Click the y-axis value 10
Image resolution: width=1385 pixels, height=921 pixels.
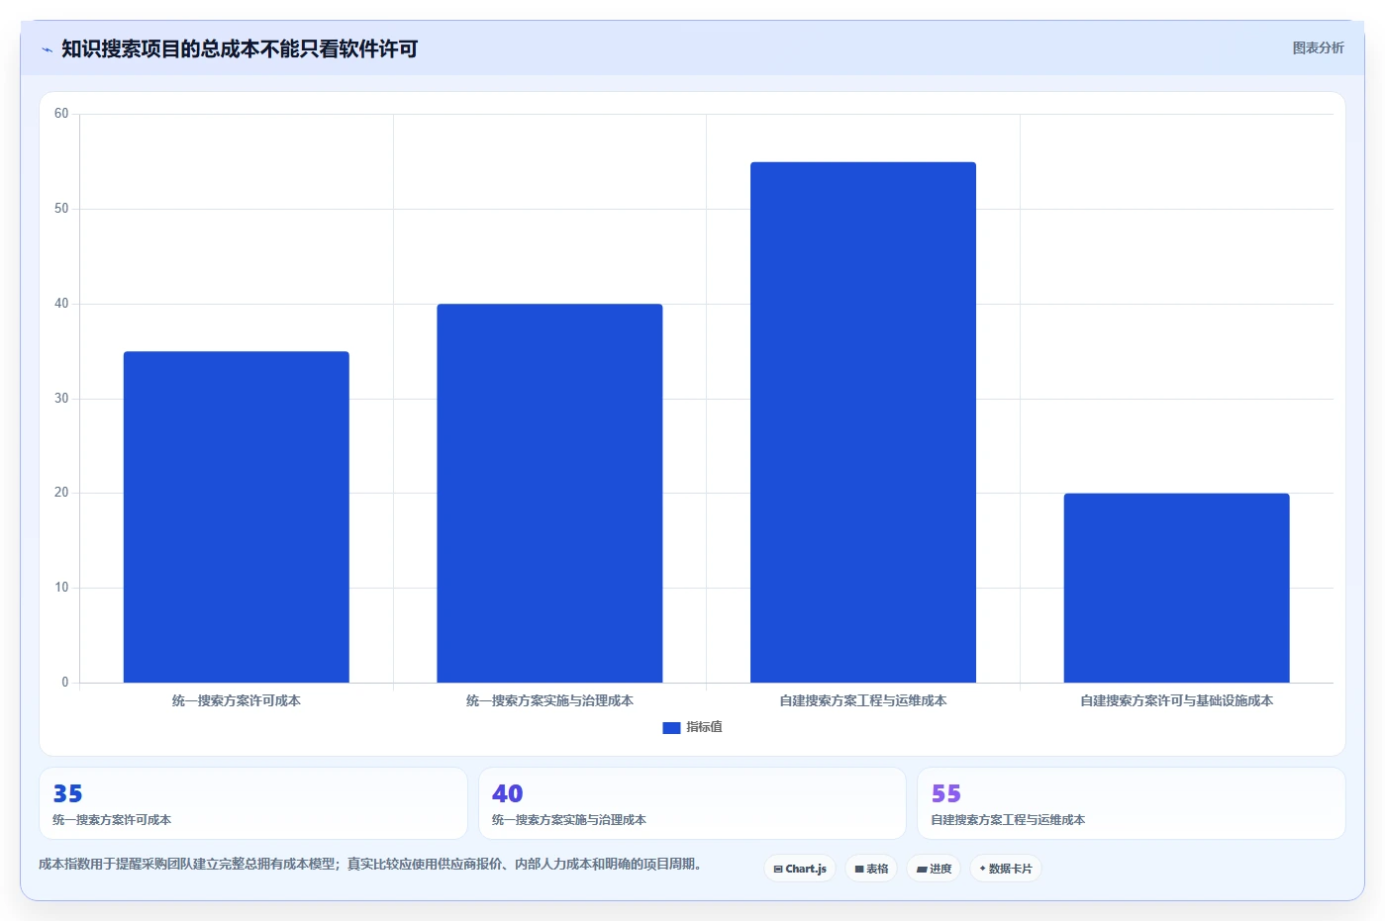[61, 588]
